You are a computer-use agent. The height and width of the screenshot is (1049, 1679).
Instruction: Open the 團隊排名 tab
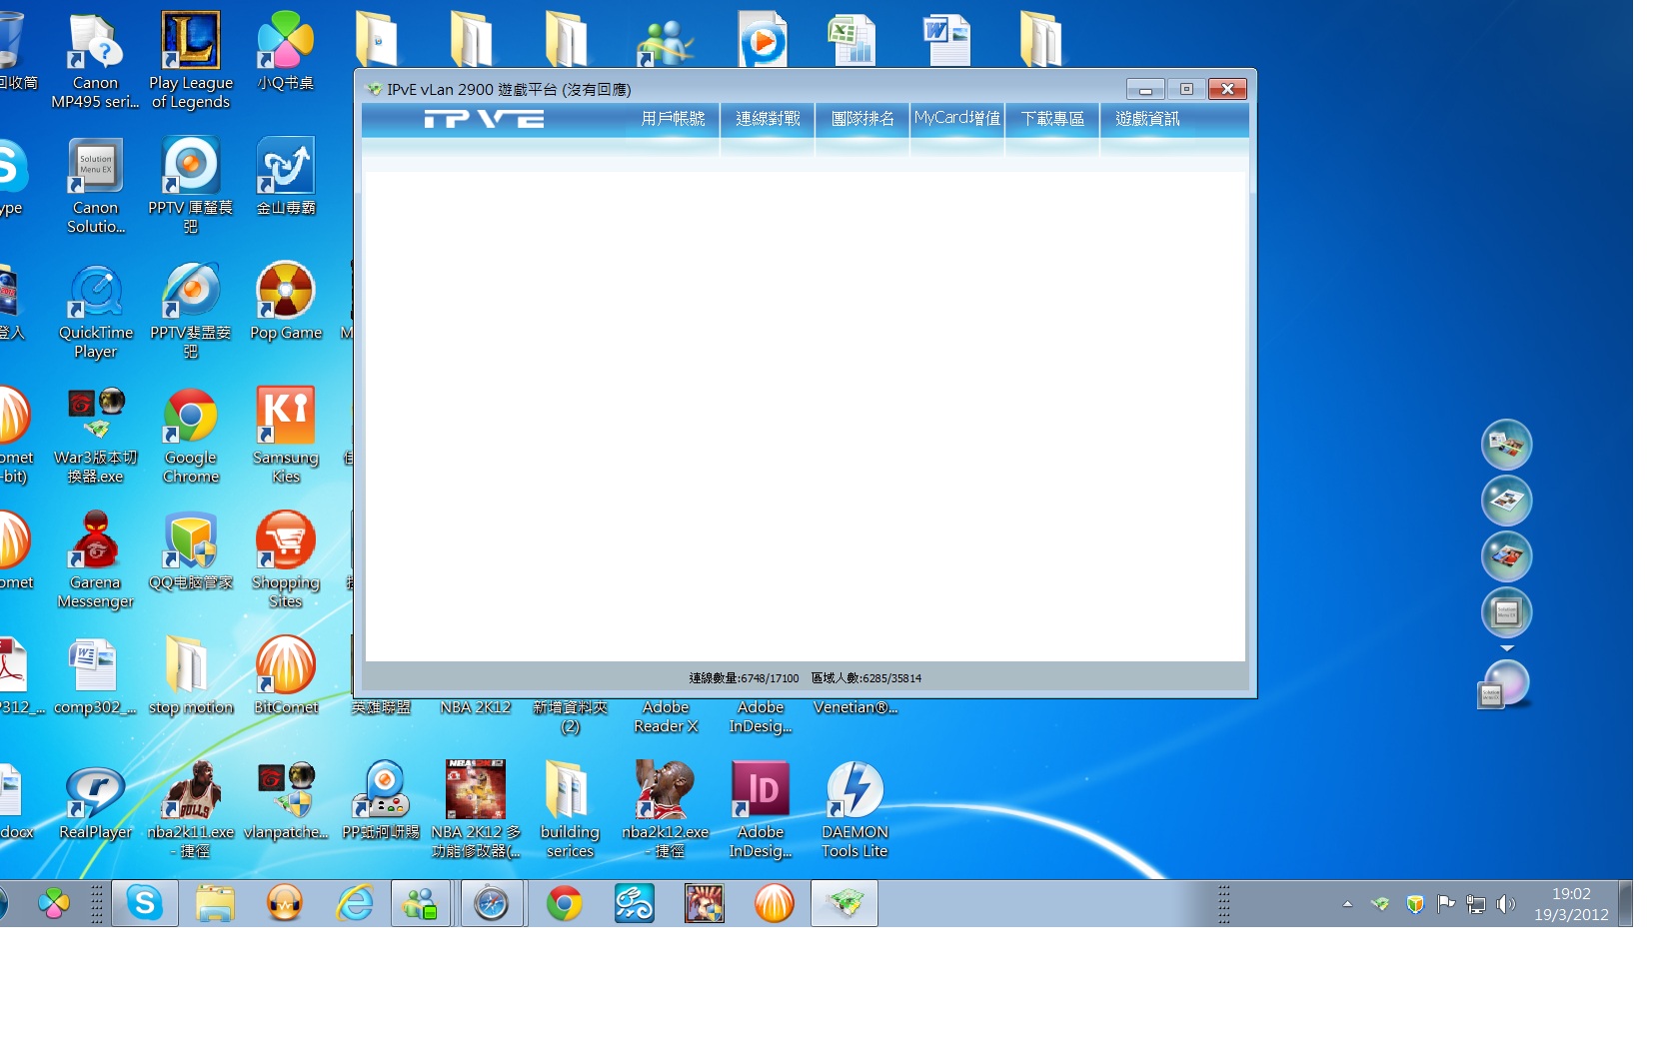pyautogui.click(x=862, y=119)
